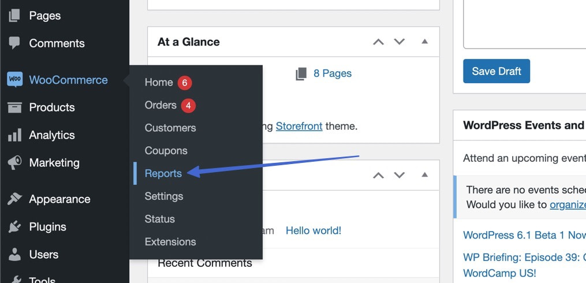Viewport: 586px width, 283px height.
Task: Open Pages in the admin sidebar
Action: pos(45,16)
